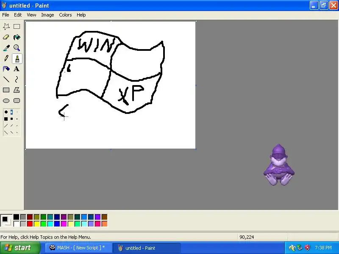The width and height of the screenshot is (339, 254).
Task: Click the bottom-right canvas resize handle
Action: (196, 149)
